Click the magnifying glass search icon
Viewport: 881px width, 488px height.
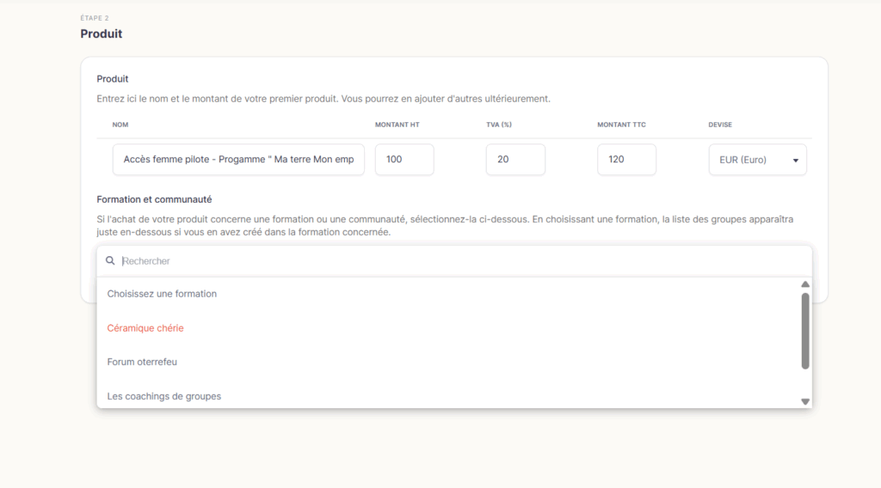[x=110, y=261]
